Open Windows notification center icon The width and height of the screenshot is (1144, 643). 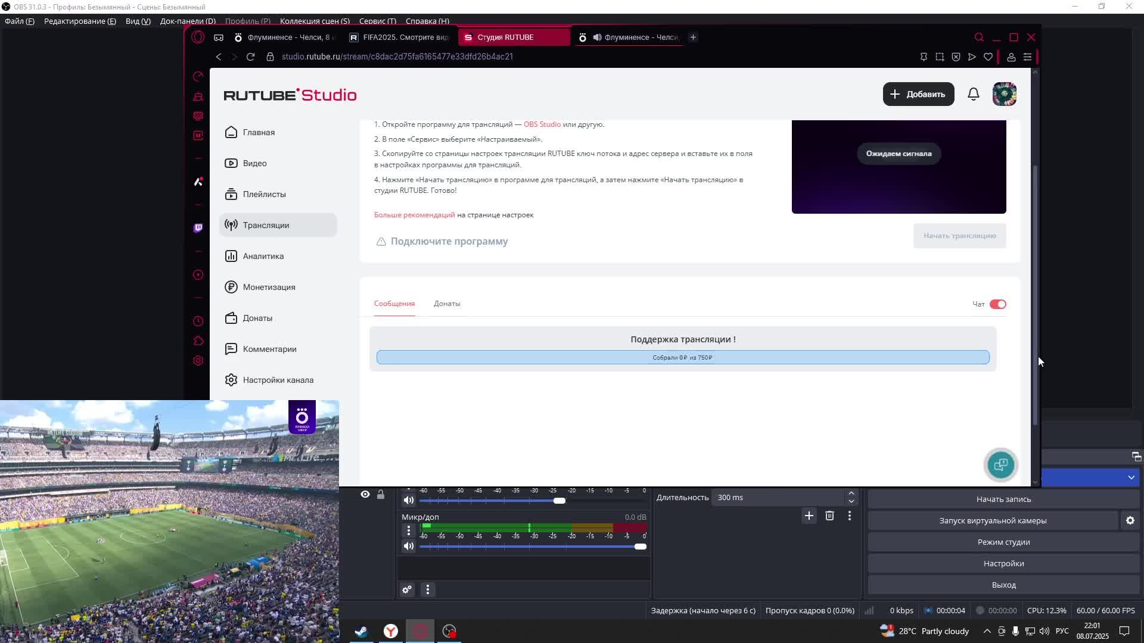coord(1124,631)
